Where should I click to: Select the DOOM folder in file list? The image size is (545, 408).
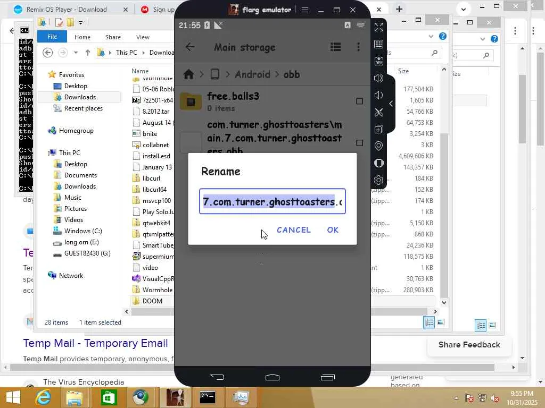152,301
